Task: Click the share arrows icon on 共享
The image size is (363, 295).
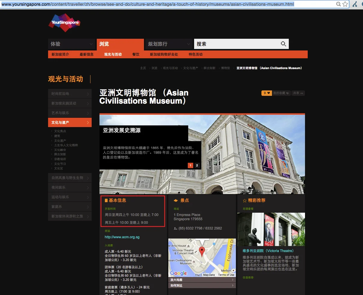Action: (x=302, y=93)
